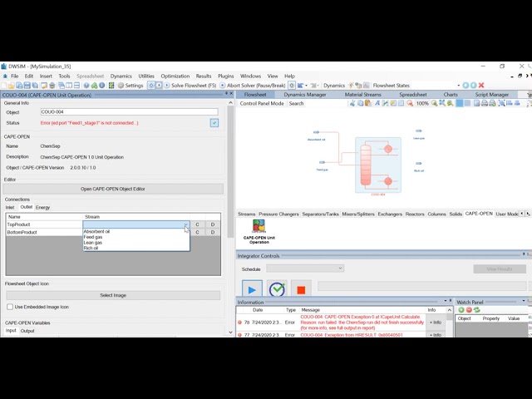Click the integrator progress bar
The height and width of the screenshot is (399, 532).
point(421,286)
